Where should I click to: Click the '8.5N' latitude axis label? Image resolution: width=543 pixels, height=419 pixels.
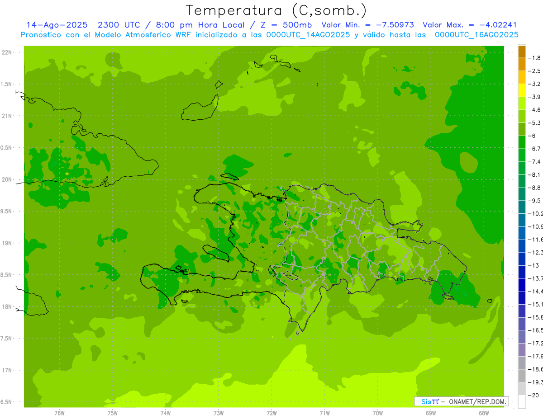[6, 275]
